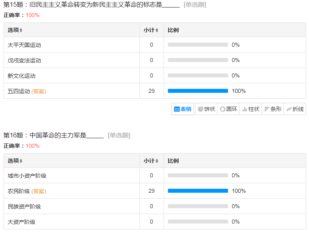Screen dimensions: 309x233
Task: Select the 表格 table view button
Action: (x=183, y=109)
